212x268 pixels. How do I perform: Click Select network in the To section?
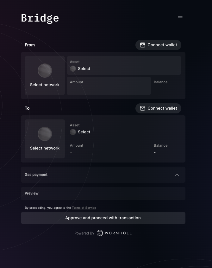[45, 148]
